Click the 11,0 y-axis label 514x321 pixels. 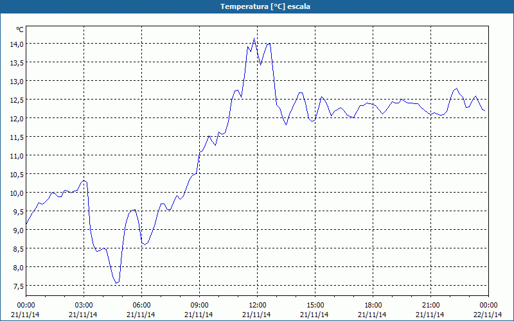[x=17, y=156]
